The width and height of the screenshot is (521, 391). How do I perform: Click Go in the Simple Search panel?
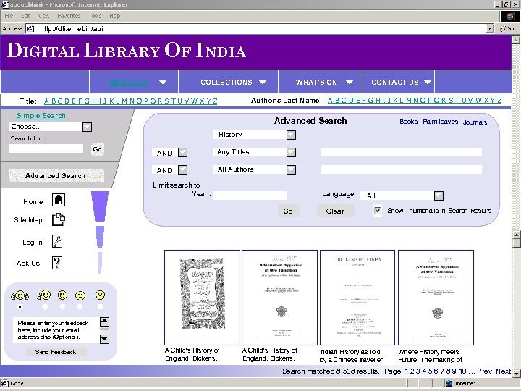pos(97,149)
